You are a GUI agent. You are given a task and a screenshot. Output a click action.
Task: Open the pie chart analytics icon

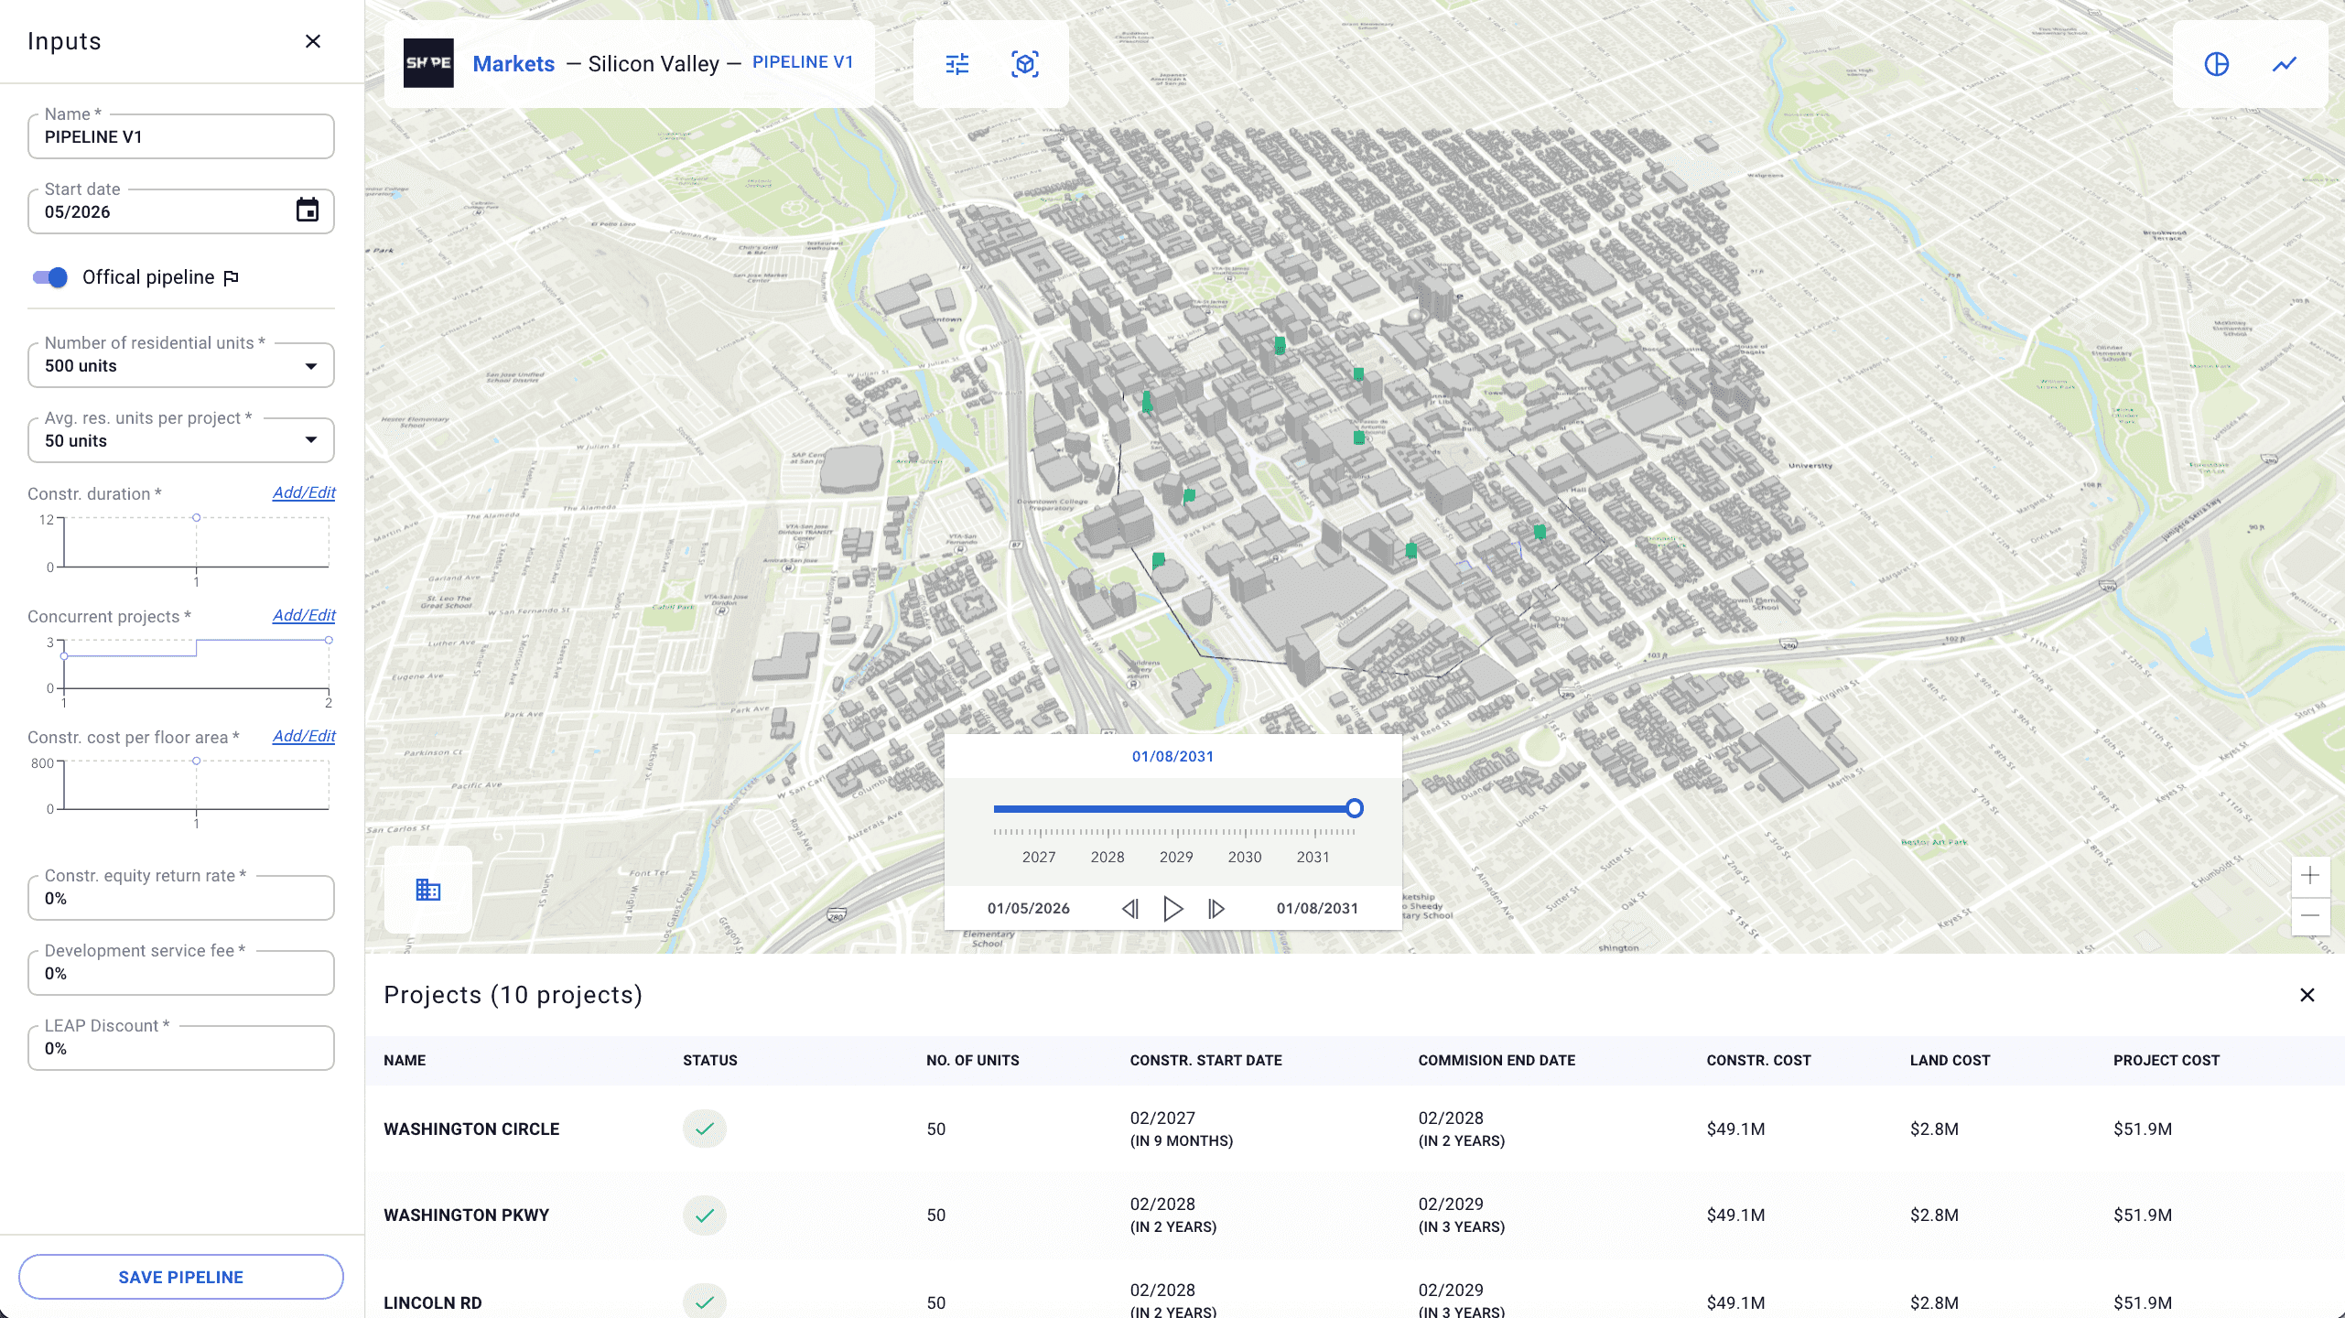click(2216, 64)
